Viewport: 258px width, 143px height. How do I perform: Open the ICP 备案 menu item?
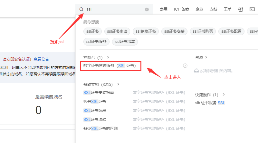coord(181,9)
